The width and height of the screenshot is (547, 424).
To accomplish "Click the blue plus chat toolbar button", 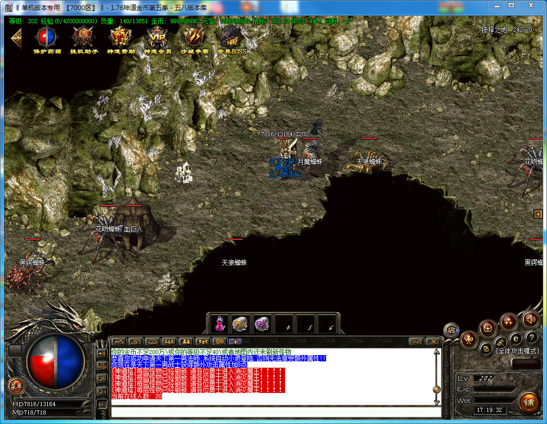I will pyautogui.click(x=235, y=341).
